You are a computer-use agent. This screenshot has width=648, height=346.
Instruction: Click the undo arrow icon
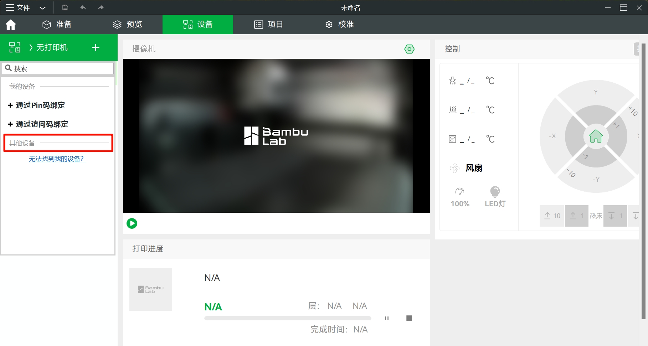coord(83,7)
